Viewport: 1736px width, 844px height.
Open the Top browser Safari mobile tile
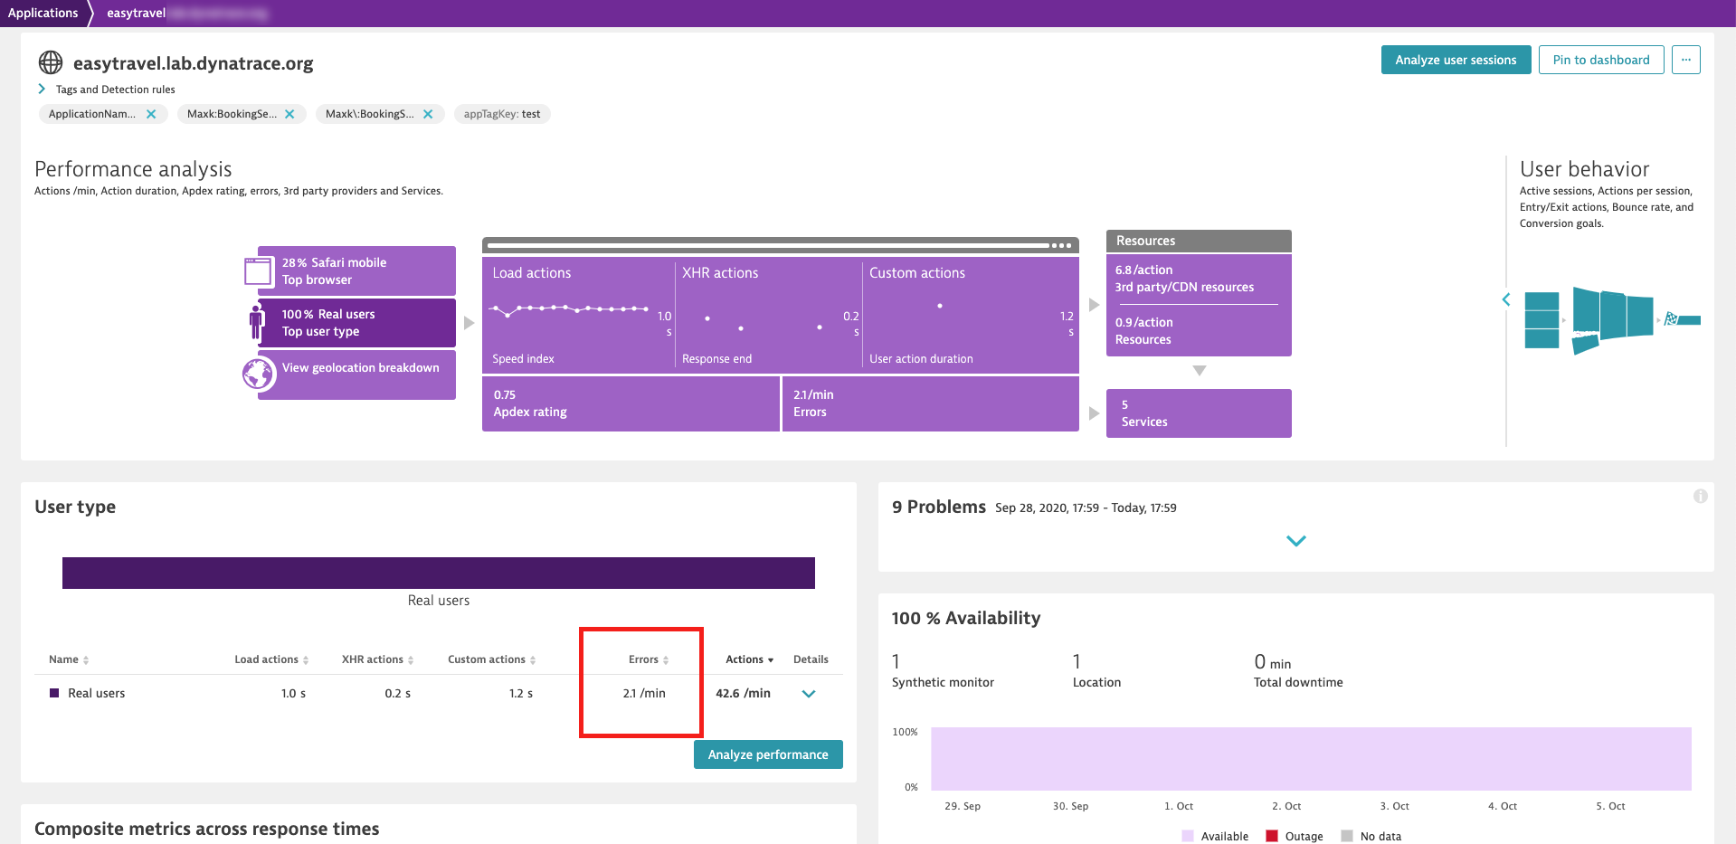click(x=356, y=270)
